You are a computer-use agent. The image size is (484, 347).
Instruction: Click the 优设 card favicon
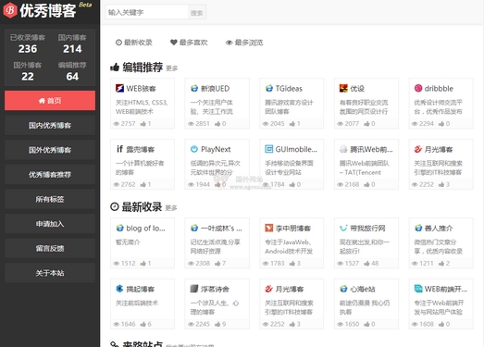click(x=343, y=88)
